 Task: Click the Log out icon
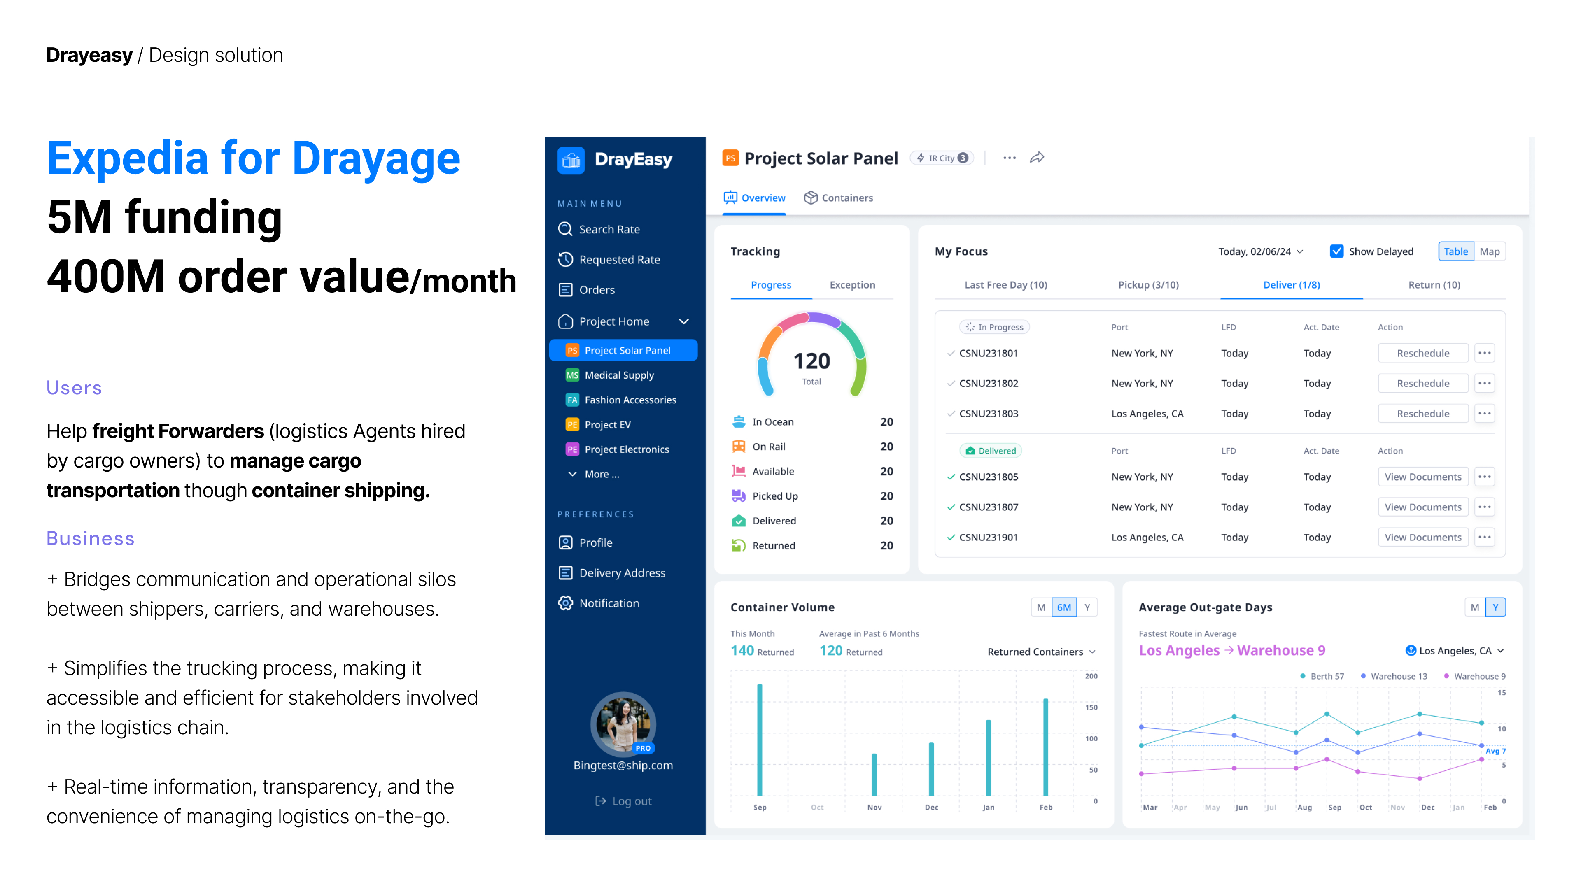pos(600,801)
